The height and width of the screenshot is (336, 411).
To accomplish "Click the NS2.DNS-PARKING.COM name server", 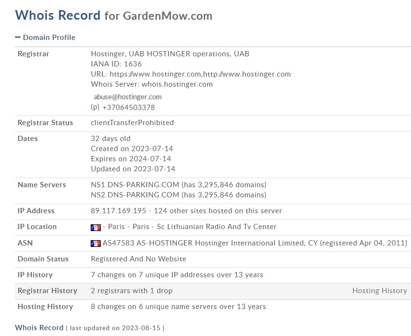I will coord(135,195).
